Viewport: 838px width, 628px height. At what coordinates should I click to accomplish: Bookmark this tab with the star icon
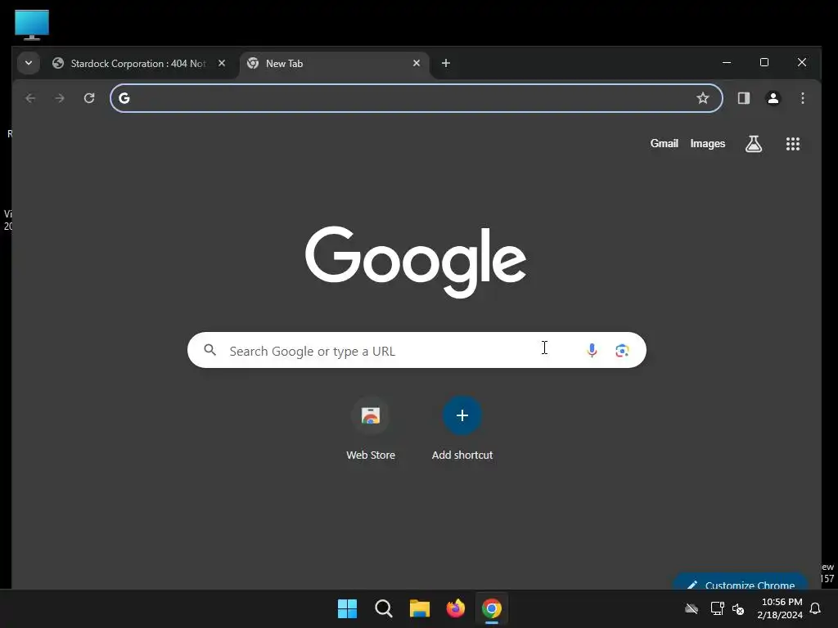703,98
